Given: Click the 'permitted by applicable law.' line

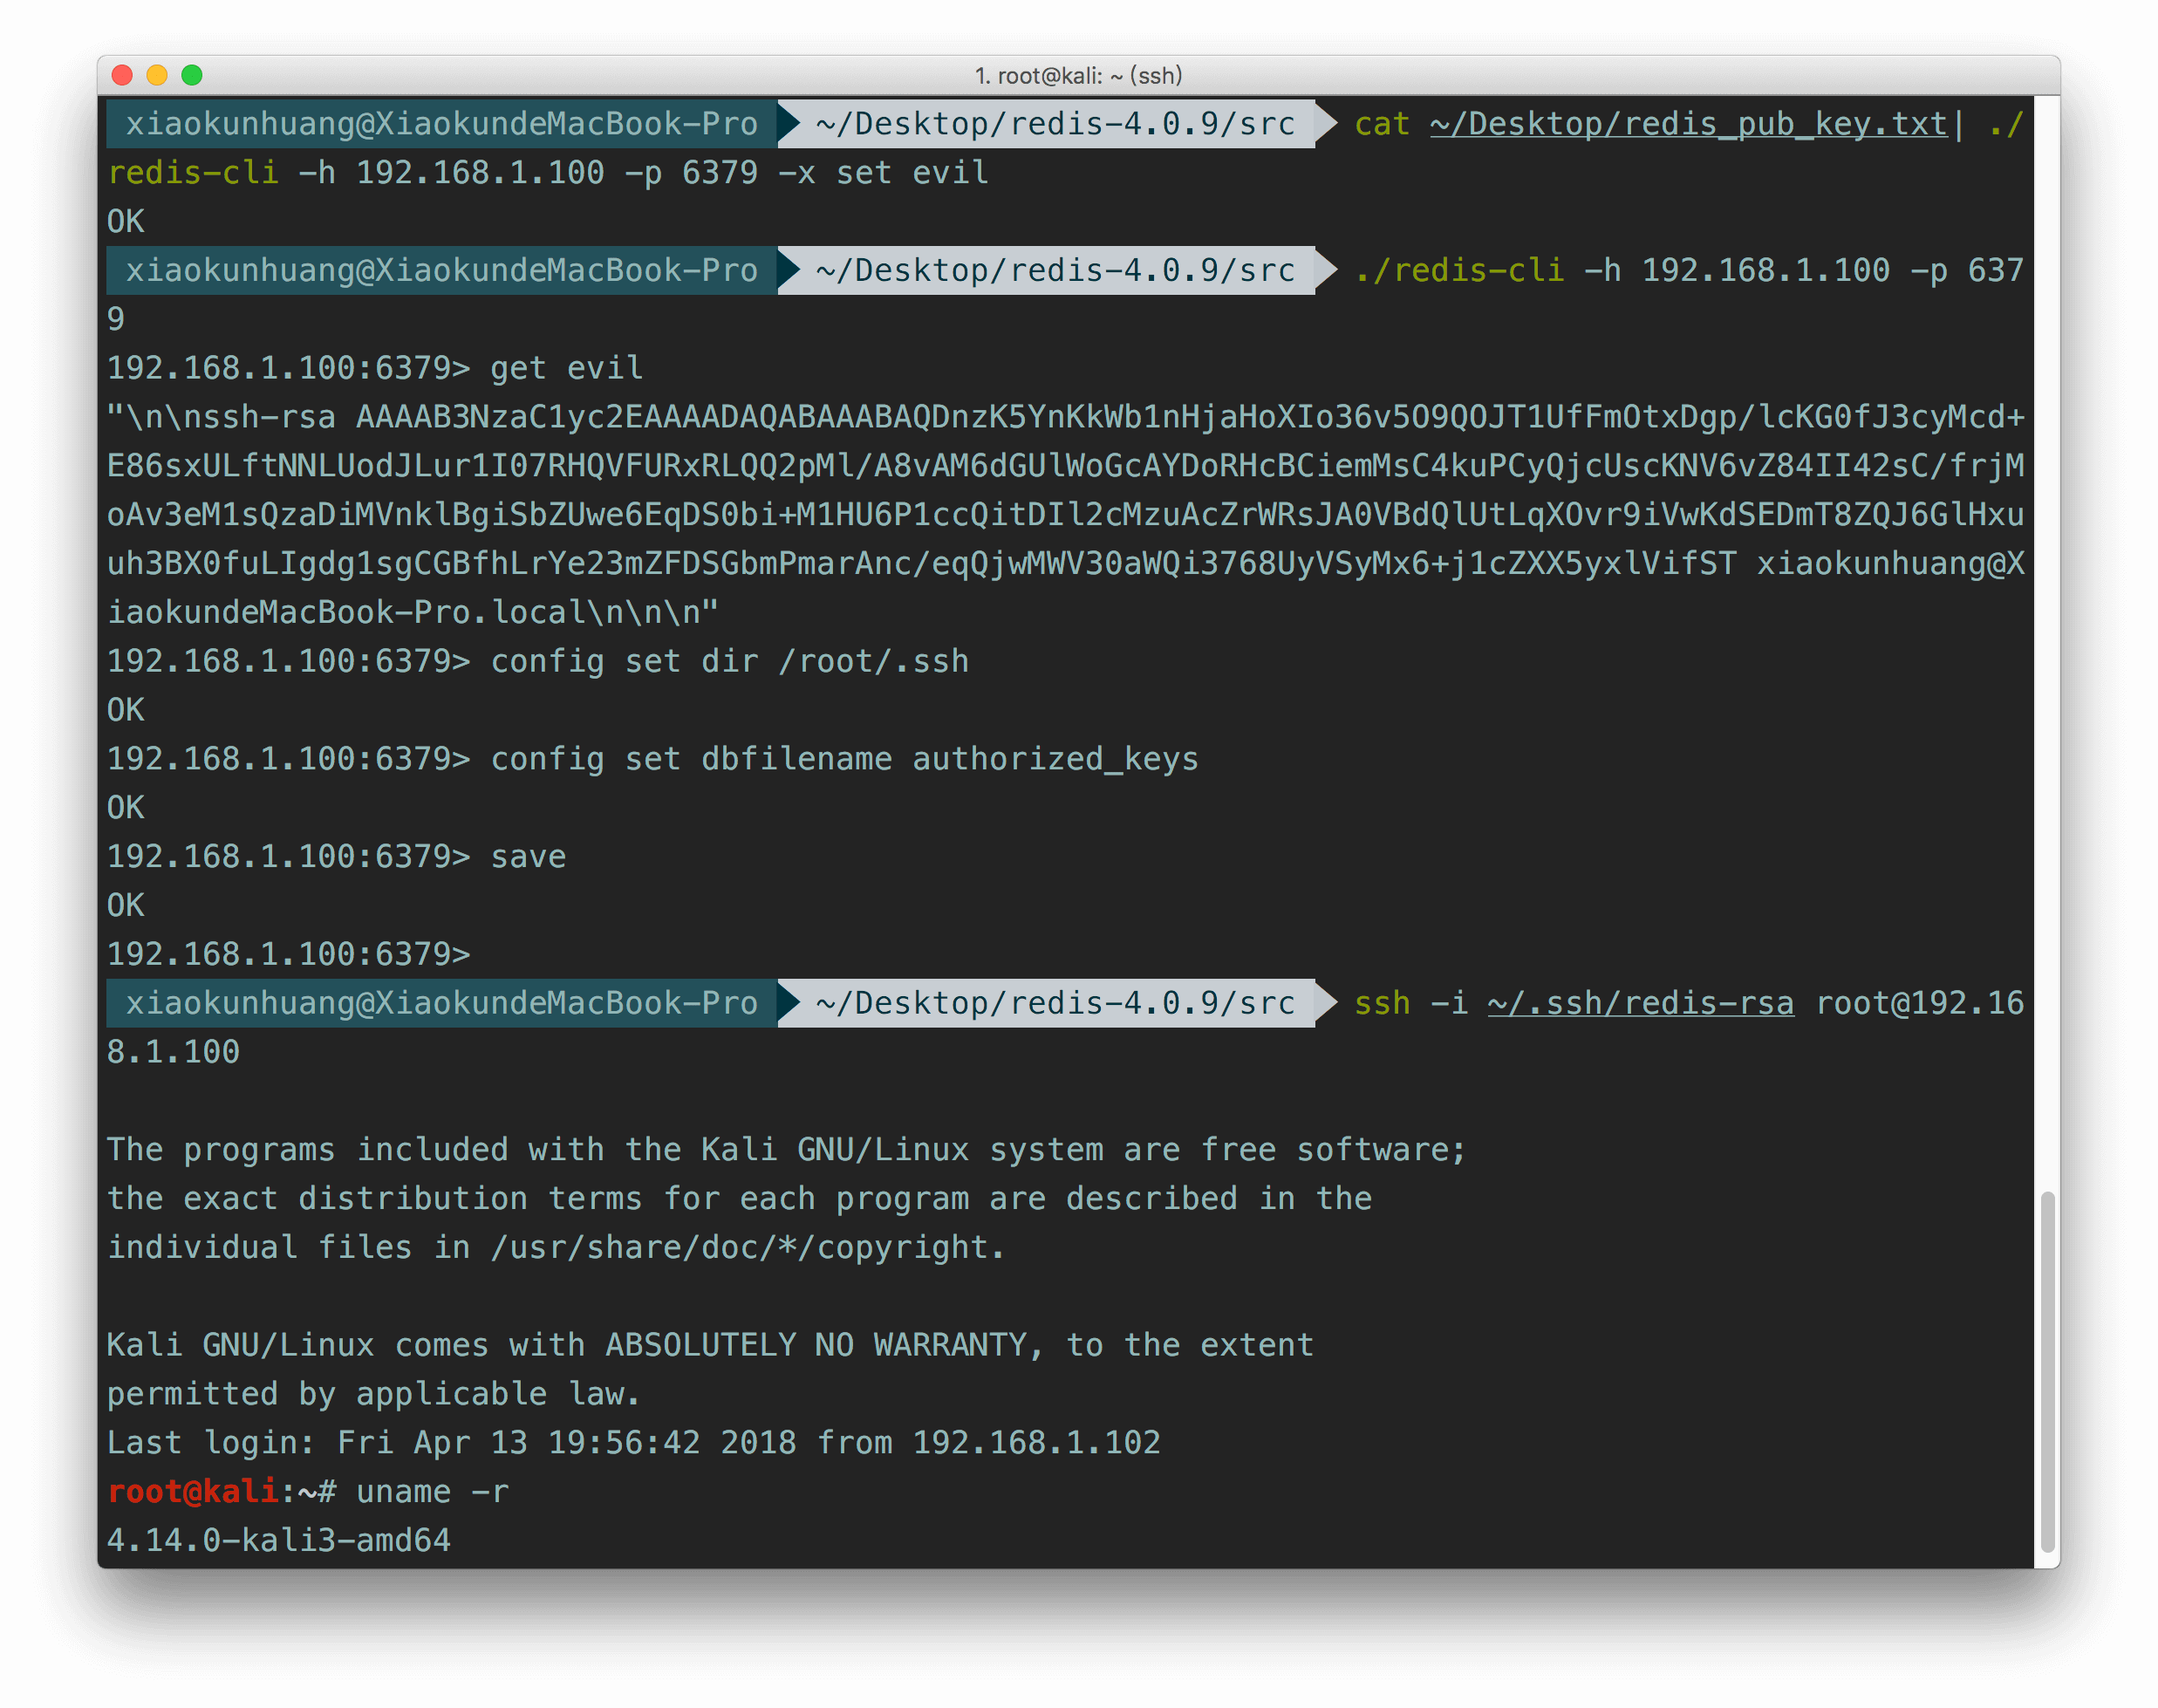Looking at the screenshot, I should pyautogui.click(x=373, y=1393).
